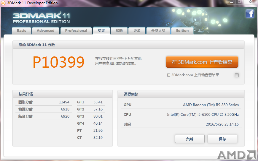Click the CPU name Intel Core i5-6500
The height and width of the screenshot is (161, 258).
pos(203,114)
